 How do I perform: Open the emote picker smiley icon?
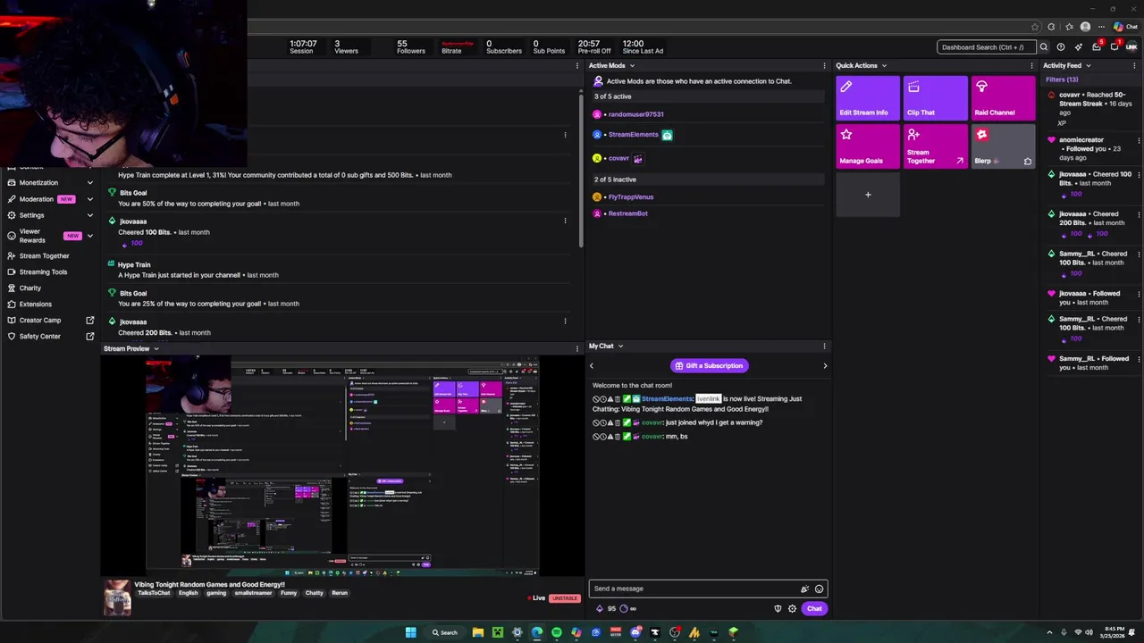point(819,589)
